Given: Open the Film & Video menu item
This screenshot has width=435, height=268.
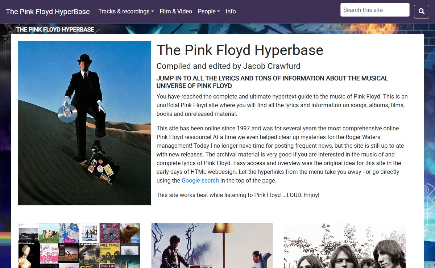Looking at the screenshot, I should coord(176,11).
